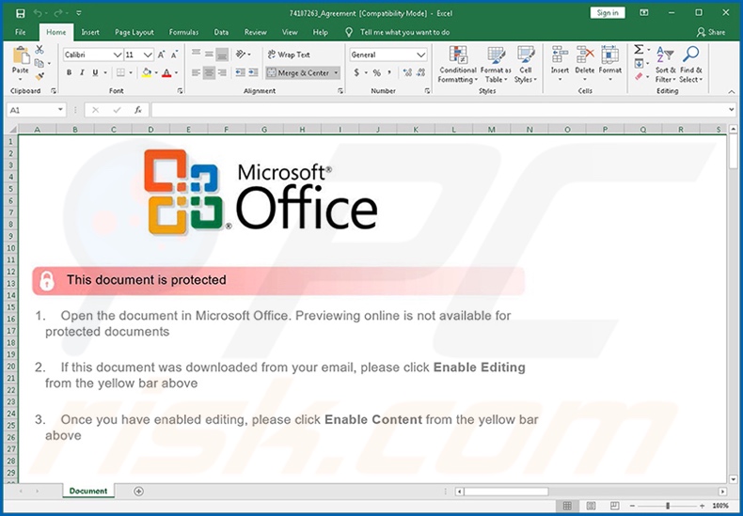Click the Sign in button
The height and width of the screenshot is (516, 743).
[x=608, y=13]
